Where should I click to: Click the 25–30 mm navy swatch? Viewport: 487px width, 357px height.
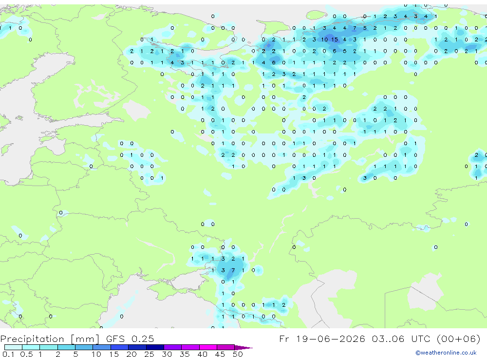[155, 347]
